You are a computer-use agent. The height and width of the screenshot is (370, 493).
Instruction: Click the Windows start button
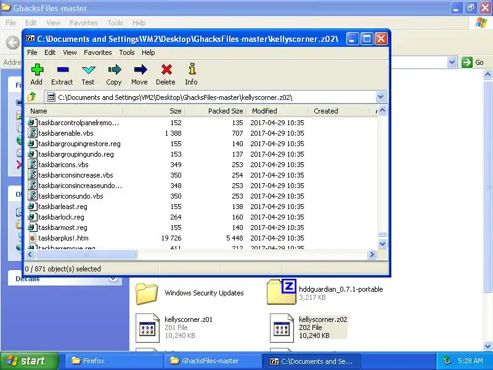point(30,361)
